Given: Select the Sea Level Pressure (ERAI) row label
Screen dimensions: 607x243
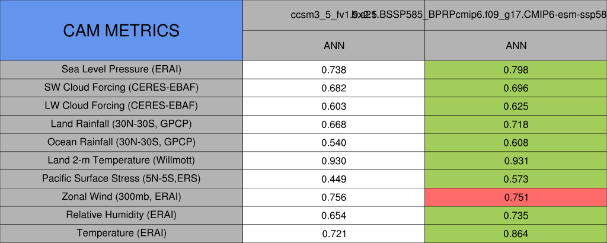Looking at the screenshot, I should coord(121,69).
